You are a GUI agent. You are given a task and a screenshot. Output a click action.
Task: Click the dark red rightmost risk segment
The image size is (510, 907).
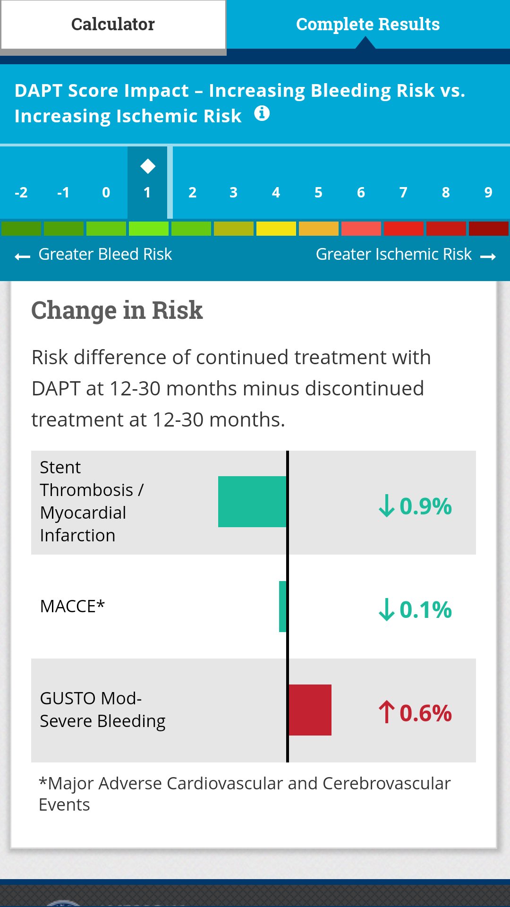point(488,229)
